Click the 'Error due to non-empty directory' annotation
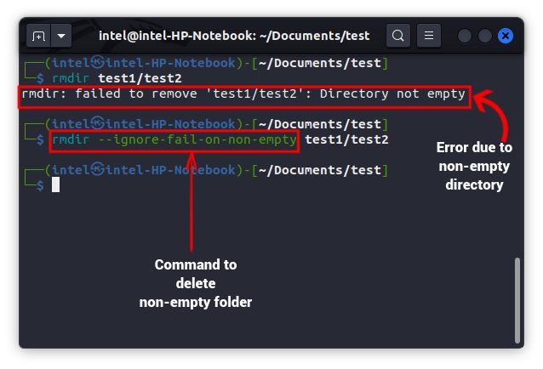Viewport: 543px width, 369px height. coord(475,166)
